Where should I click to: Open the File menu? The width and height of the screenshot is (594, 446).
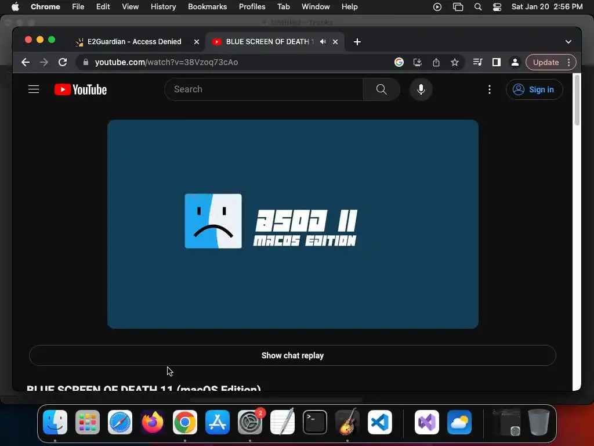pyautogui.click(x=78, y=7)
